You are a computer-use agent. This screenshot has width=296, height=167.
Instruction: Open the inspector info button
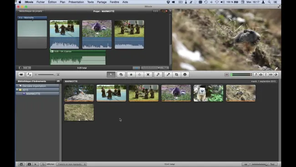click(185, 74)
